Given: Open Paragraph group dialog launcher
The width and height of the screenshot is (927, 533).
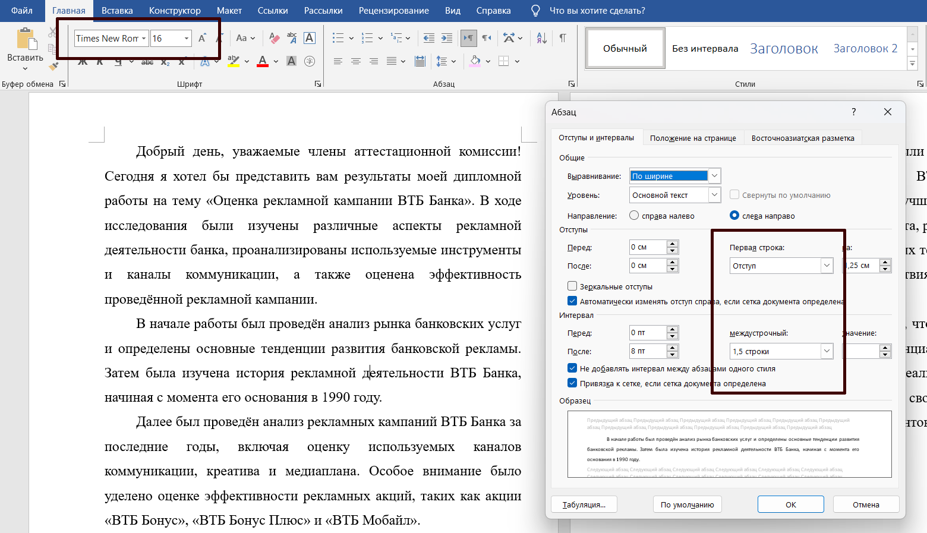Looking at the screenshot, I should (x=572, y=84).
